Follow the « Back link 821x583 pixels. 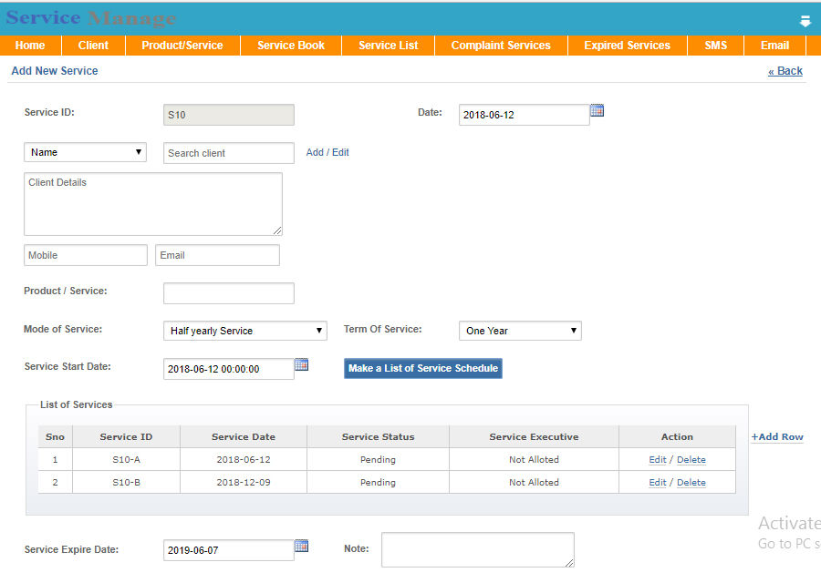pyautogui.click(x=785, y=71)
